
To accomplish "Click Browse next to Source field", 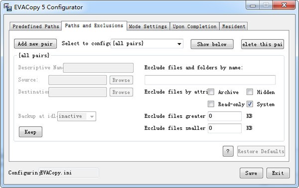I will [121, 80].
